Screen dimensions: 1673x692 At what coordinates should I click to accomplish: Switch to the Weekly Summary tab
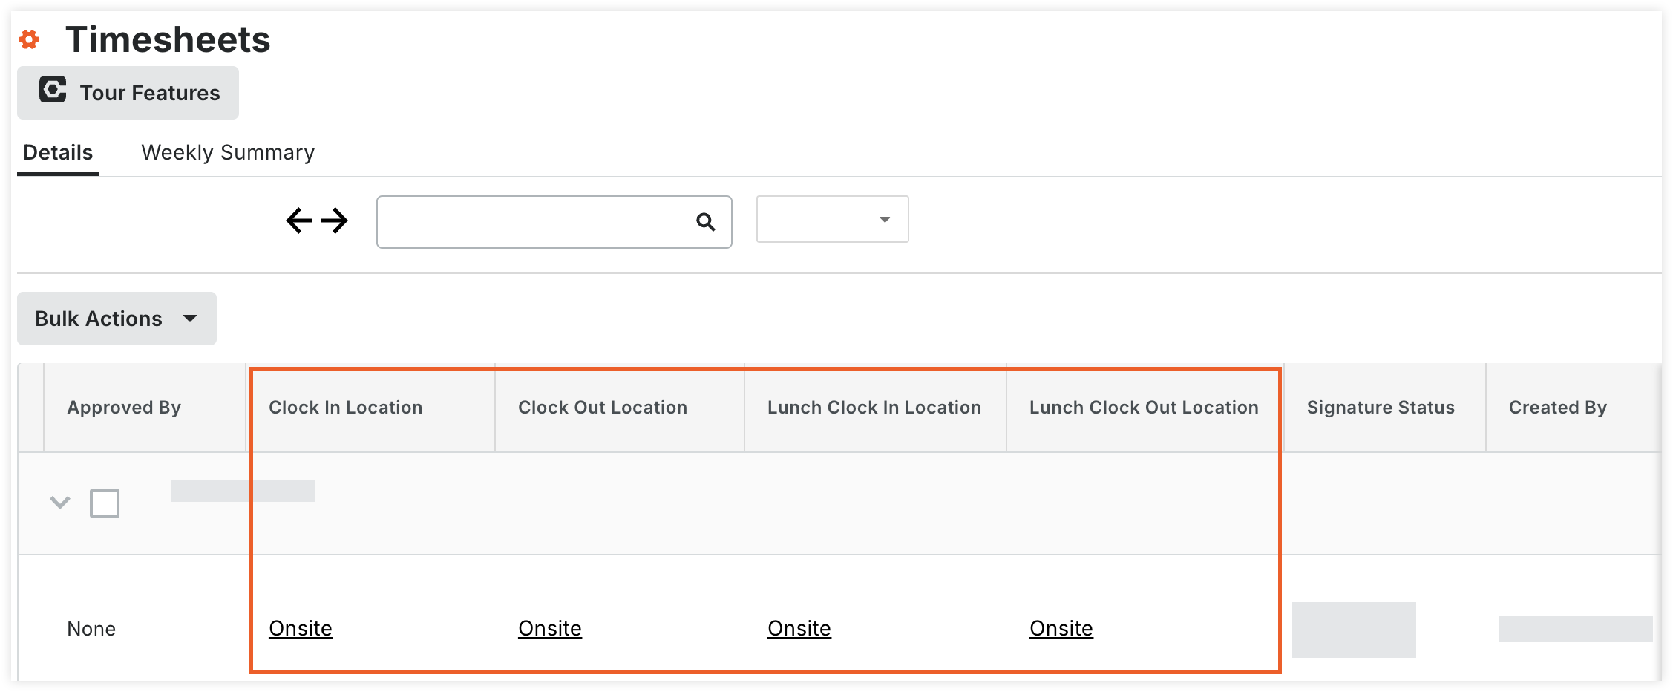pyautogui.click(x=228, y=153)
